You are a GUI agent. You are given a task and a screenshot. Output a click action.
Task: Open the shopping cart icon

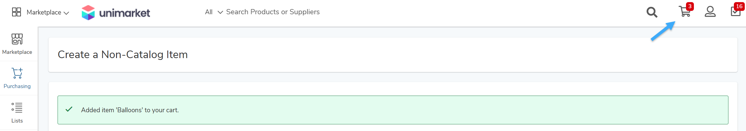(x=684, y=12)
